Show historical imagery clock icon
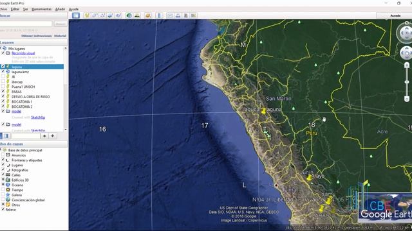Screen dimensions: 412x231 coord(129,15)
